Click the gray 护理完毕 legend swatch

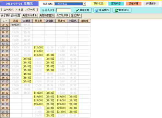pos(151,4)
